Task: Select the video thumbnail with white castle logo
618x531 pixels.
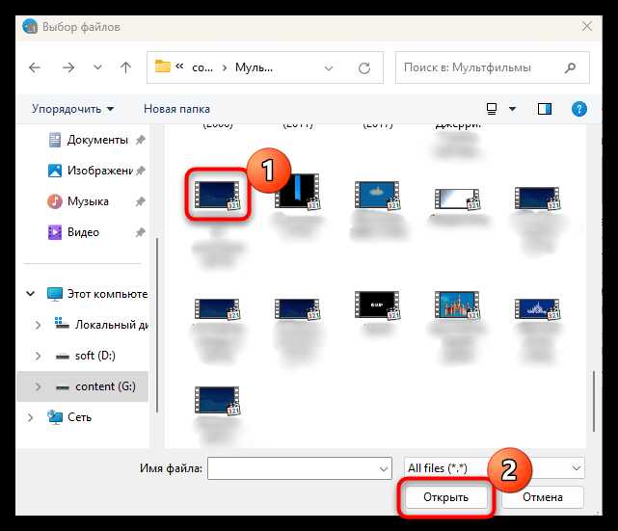Action: pos(537,308)
